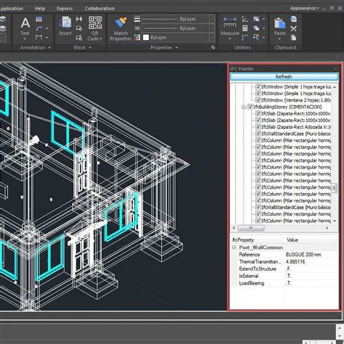Open the Express ribbon tab
Screen dimensions: 344x344
coord(65,9)
